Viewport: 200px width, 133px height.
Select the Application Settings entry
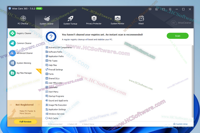point(56,109)
